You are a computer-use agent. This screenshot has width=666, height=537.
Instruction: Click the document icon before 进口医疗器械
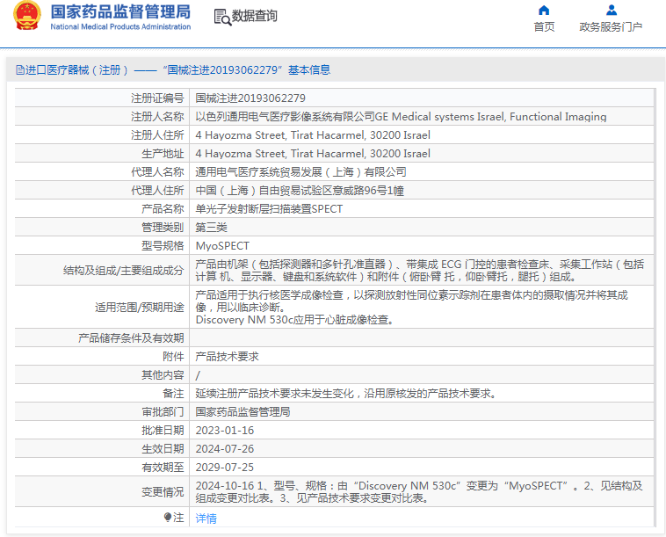coord(20,69)
